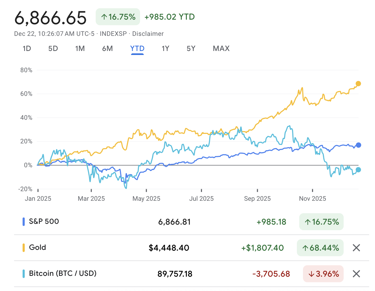The image size is (375, 291).
Task: Click the Bitcoin 3.96% loss badge
Action: pos(323,274)
